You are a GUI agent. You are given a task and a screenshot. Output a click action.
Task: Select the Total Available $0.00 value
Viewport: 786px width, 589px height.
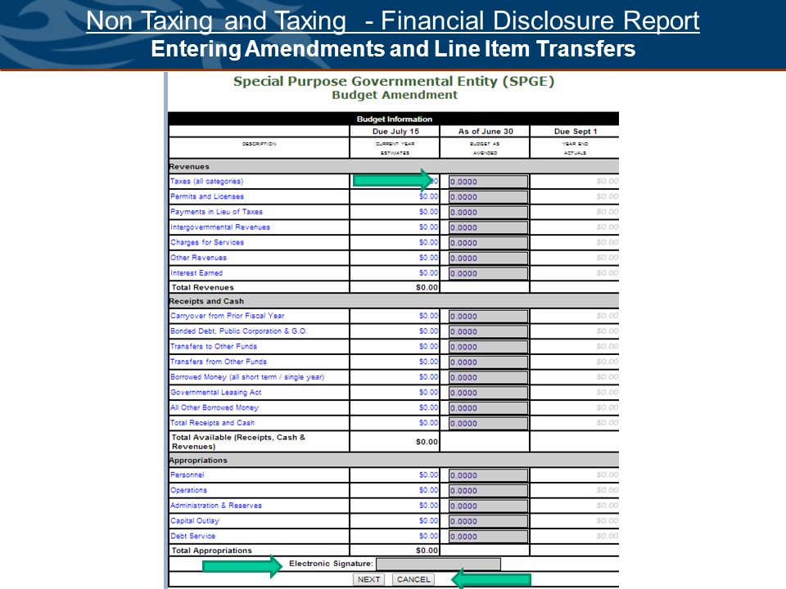(x=427, y=442)
